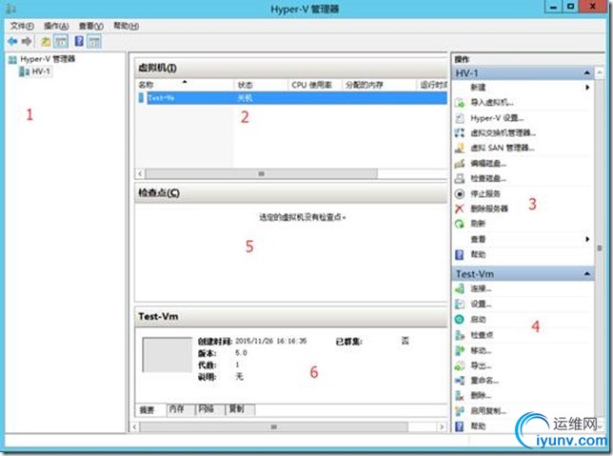613x456 pixels.
Task: Click the 关机 state cell of Test-Vm
Action: click(x=246, y=98)
